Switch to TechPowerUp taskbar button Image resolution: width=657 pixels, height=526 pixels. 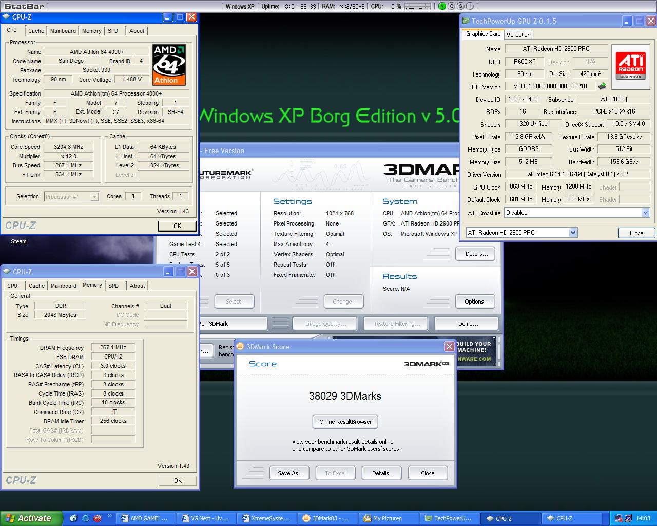tap(449, 518)
